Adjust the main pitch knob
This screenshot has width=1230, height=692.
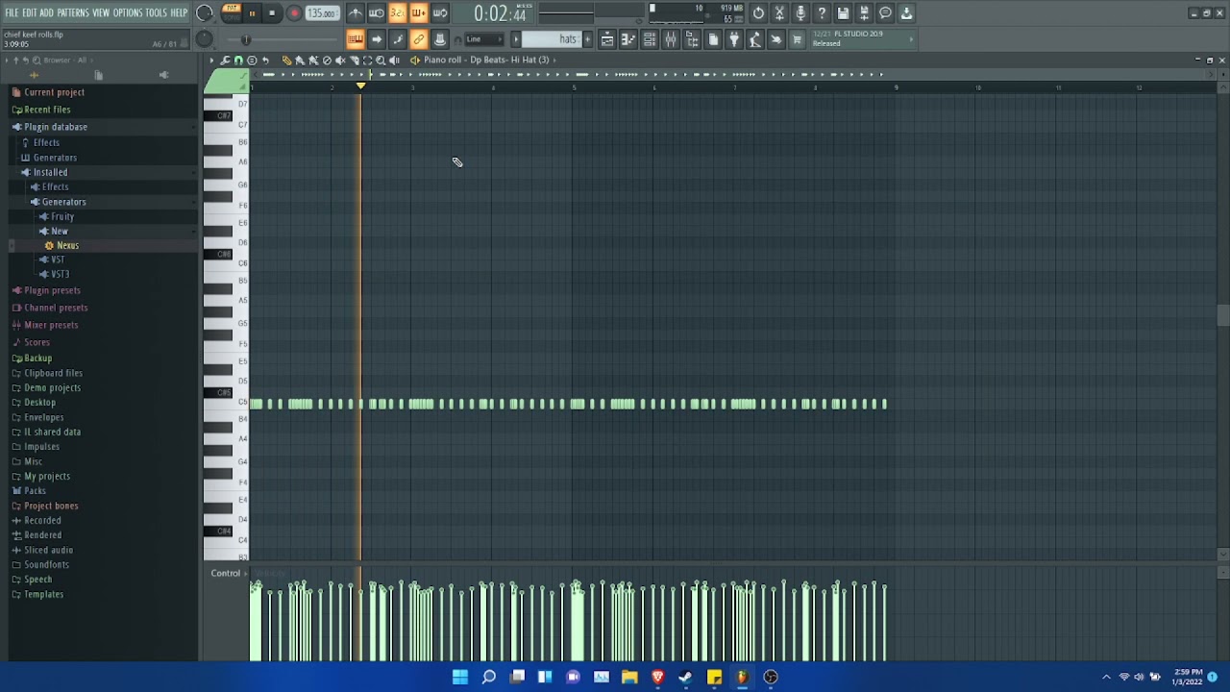(x=205, y=39)
